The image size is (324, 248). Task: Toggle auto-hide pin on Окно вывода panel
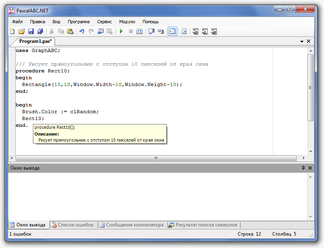303,168
